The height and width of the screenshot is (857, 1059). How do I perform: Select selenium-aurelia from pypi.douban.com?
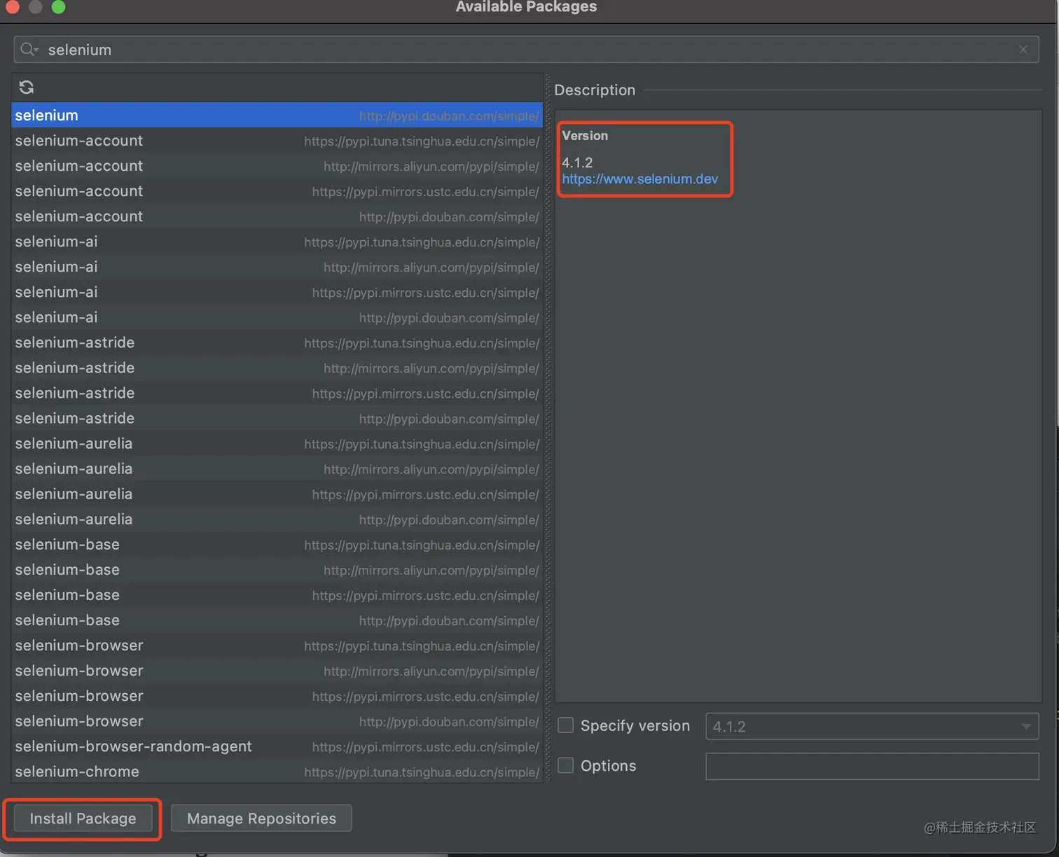coord(277,519)
